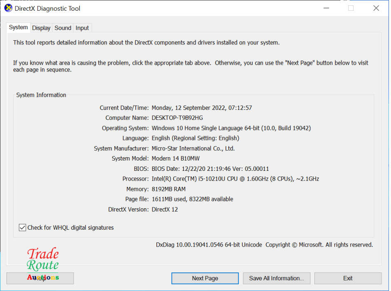Click the 8192MB RAM memory value
The width and height of the screenshot is (391, 291).
point(169,189)
